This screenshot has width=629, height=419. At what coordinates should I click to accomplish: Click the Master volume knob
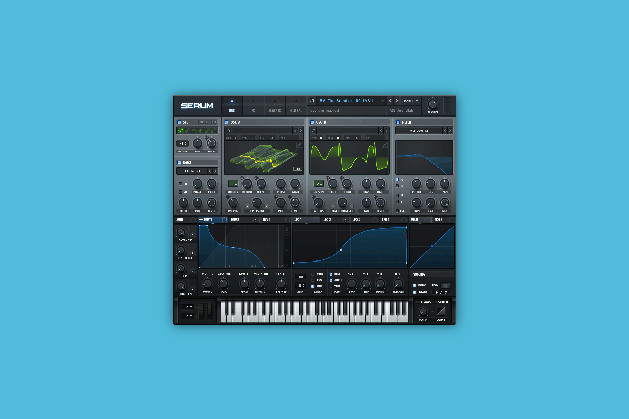click(x=433, y=104)
